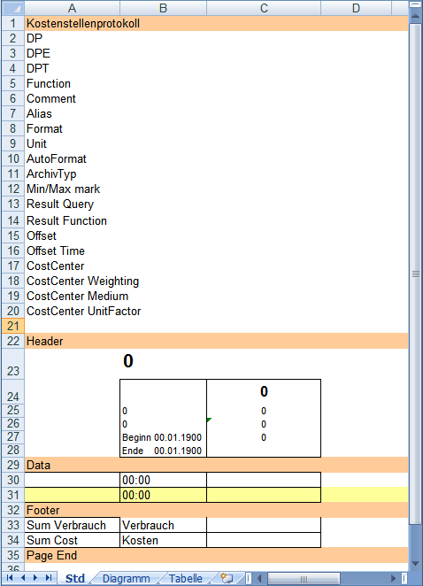Viewport: 423px width, 586px height.
Task: Click the vertical scrollbar thumb
Action: point(415,274)
